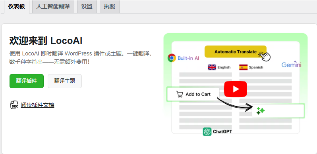Click the DOC file icon
The width and height of the screenshot is (317, 154).
click(14, 105)
